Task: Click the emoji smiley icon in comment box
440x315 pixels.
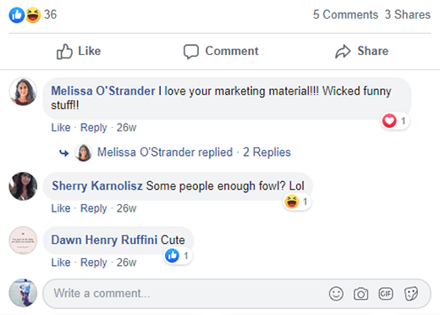Action: pyautogui.click(x=336, y=294)
